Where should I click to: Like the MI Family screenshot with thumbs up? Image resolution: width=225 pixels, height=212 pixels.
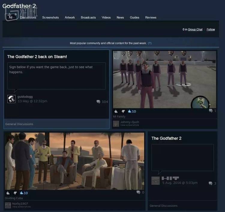[116, 111]
